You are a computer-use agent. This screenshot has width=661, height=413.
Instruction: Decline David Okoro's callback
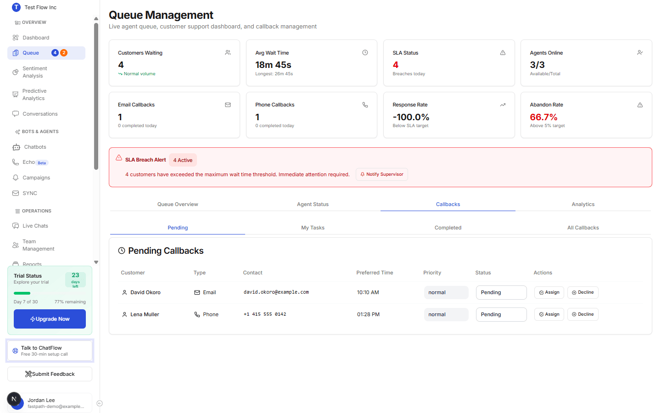point(583,292)
